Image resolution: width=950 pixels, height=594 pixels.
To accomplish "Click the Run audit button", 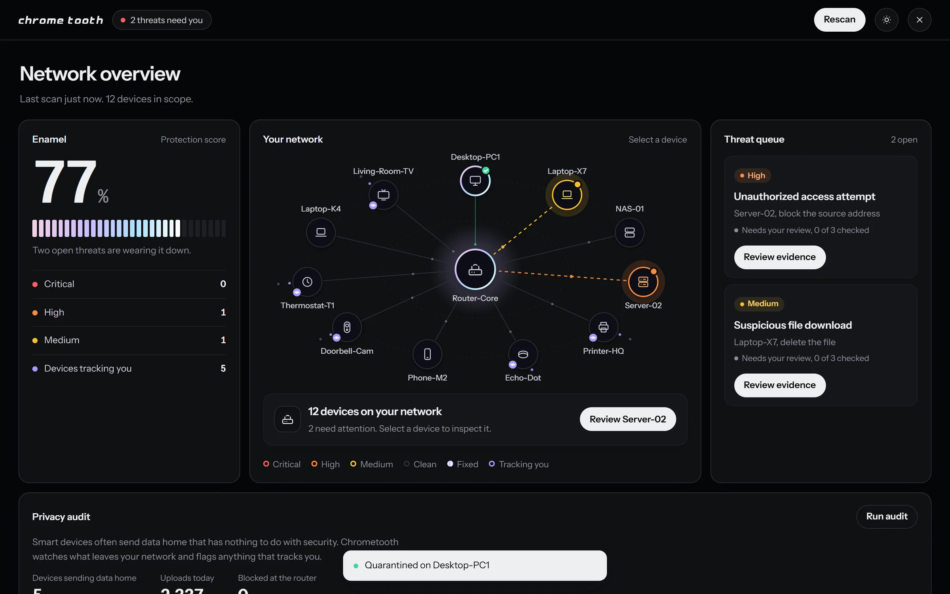I will [x=887, y=516].
